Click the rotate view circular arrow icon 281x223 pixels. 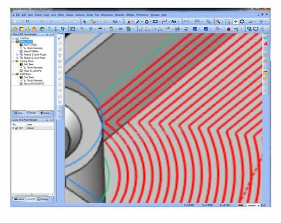click(242, 21)
